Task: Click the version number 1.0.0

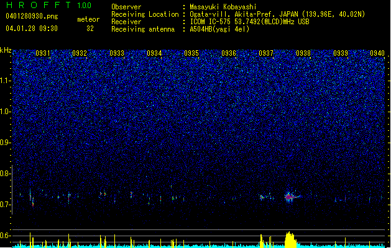Action: 85,5
